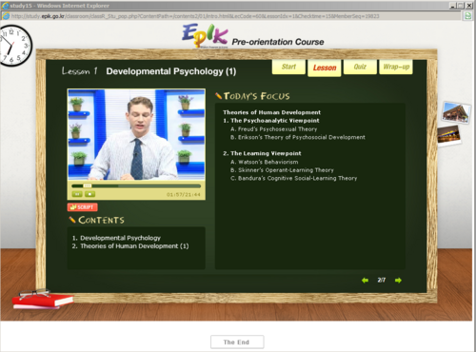Stop the lecture video playback
476x352 pixels.
(89, 194)
